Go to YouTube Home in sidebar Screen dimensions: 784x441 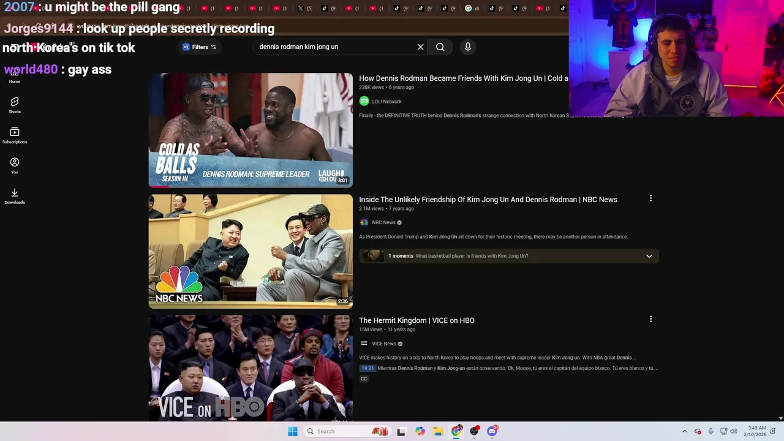(x=15, y=75)
